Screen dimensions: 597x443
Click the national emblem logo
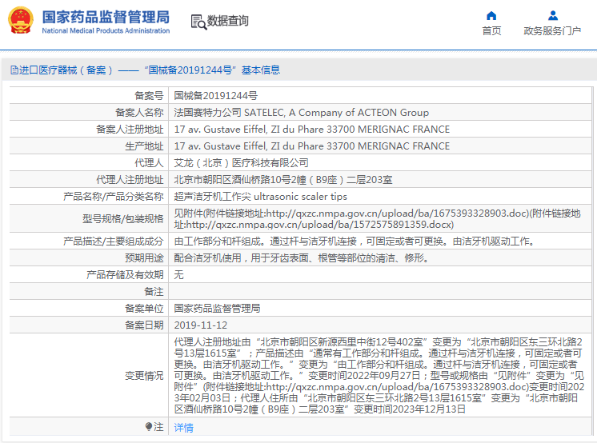coord(21,20)
